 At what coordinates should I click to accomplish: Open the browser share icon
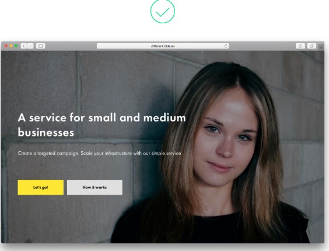300,46
